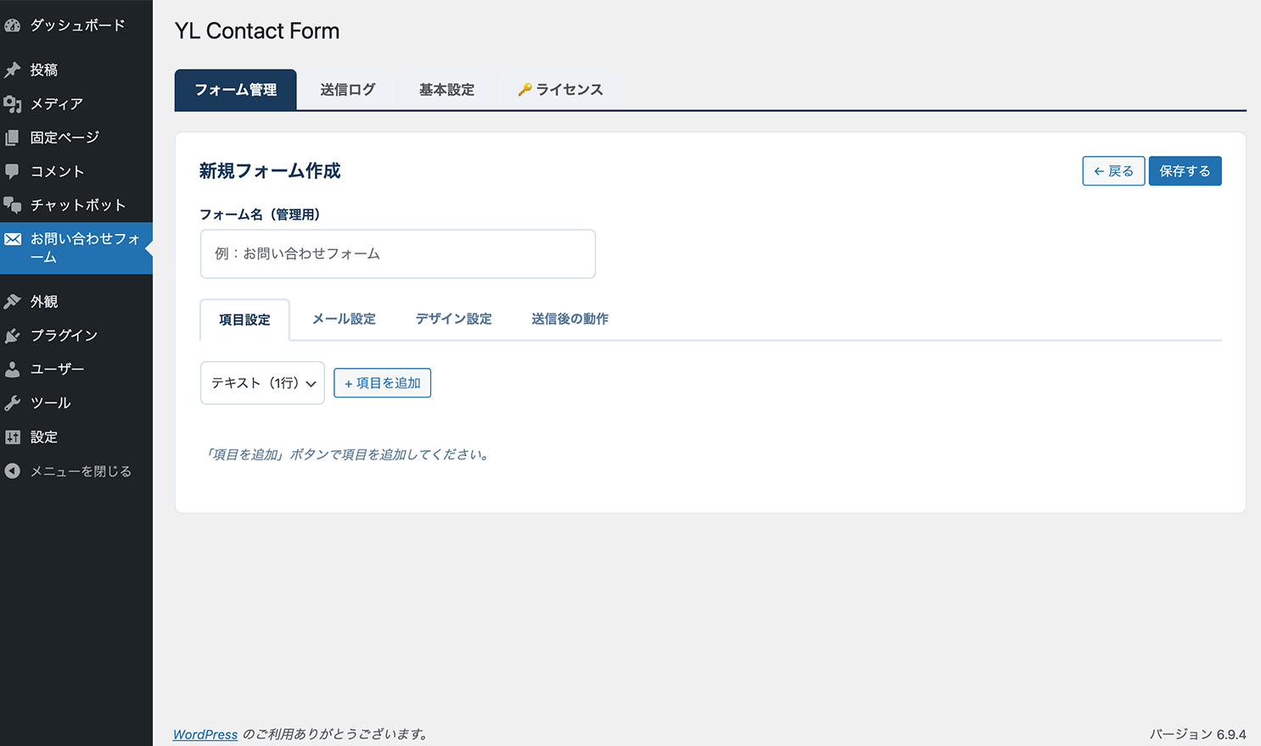The image size is (1261, 746).
Task: Click the Plugins plug icon
Action: 13,336
